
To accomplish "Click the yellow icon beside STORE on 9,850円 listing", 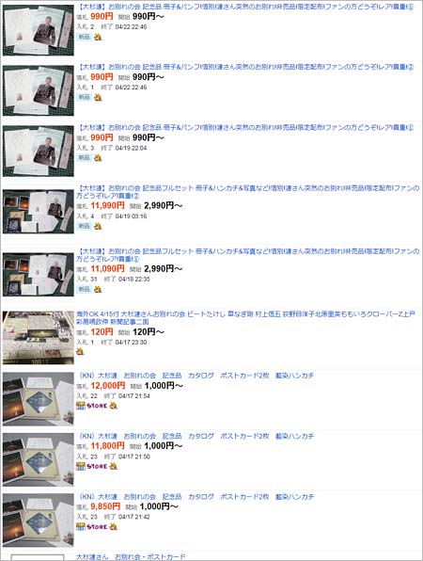I will coord(113,526).
